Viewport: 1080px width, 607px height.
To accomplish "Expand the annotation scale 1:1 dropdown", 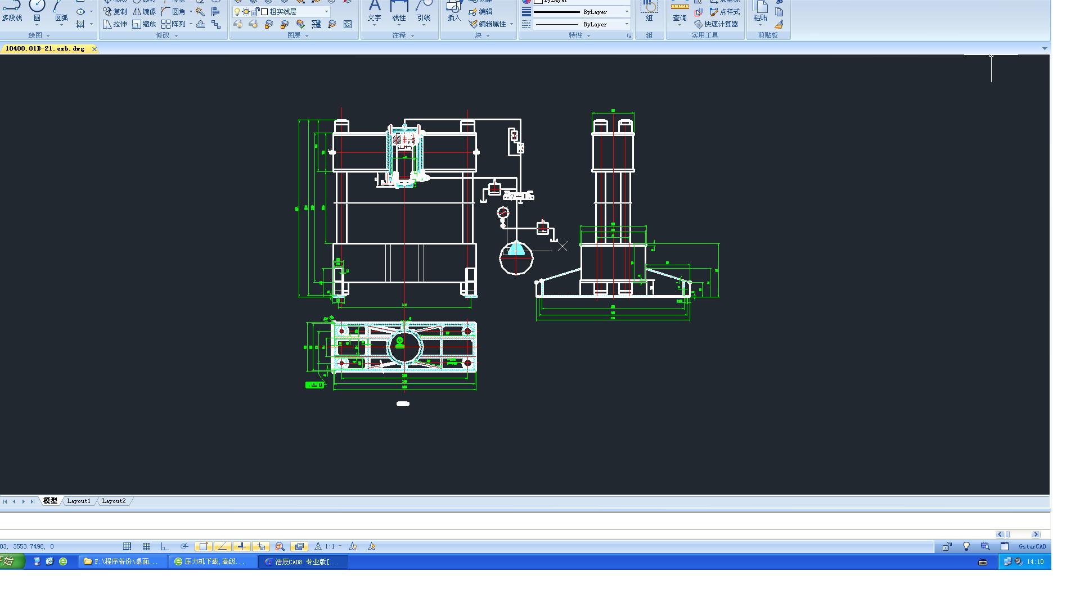I will (x=340, y=546).
